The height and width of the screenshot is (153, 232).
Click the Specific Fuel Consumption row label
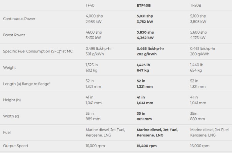[x=38, y=51]
